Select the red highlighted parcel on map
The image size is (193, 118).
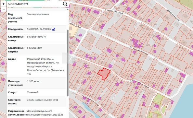pos(104,74)
